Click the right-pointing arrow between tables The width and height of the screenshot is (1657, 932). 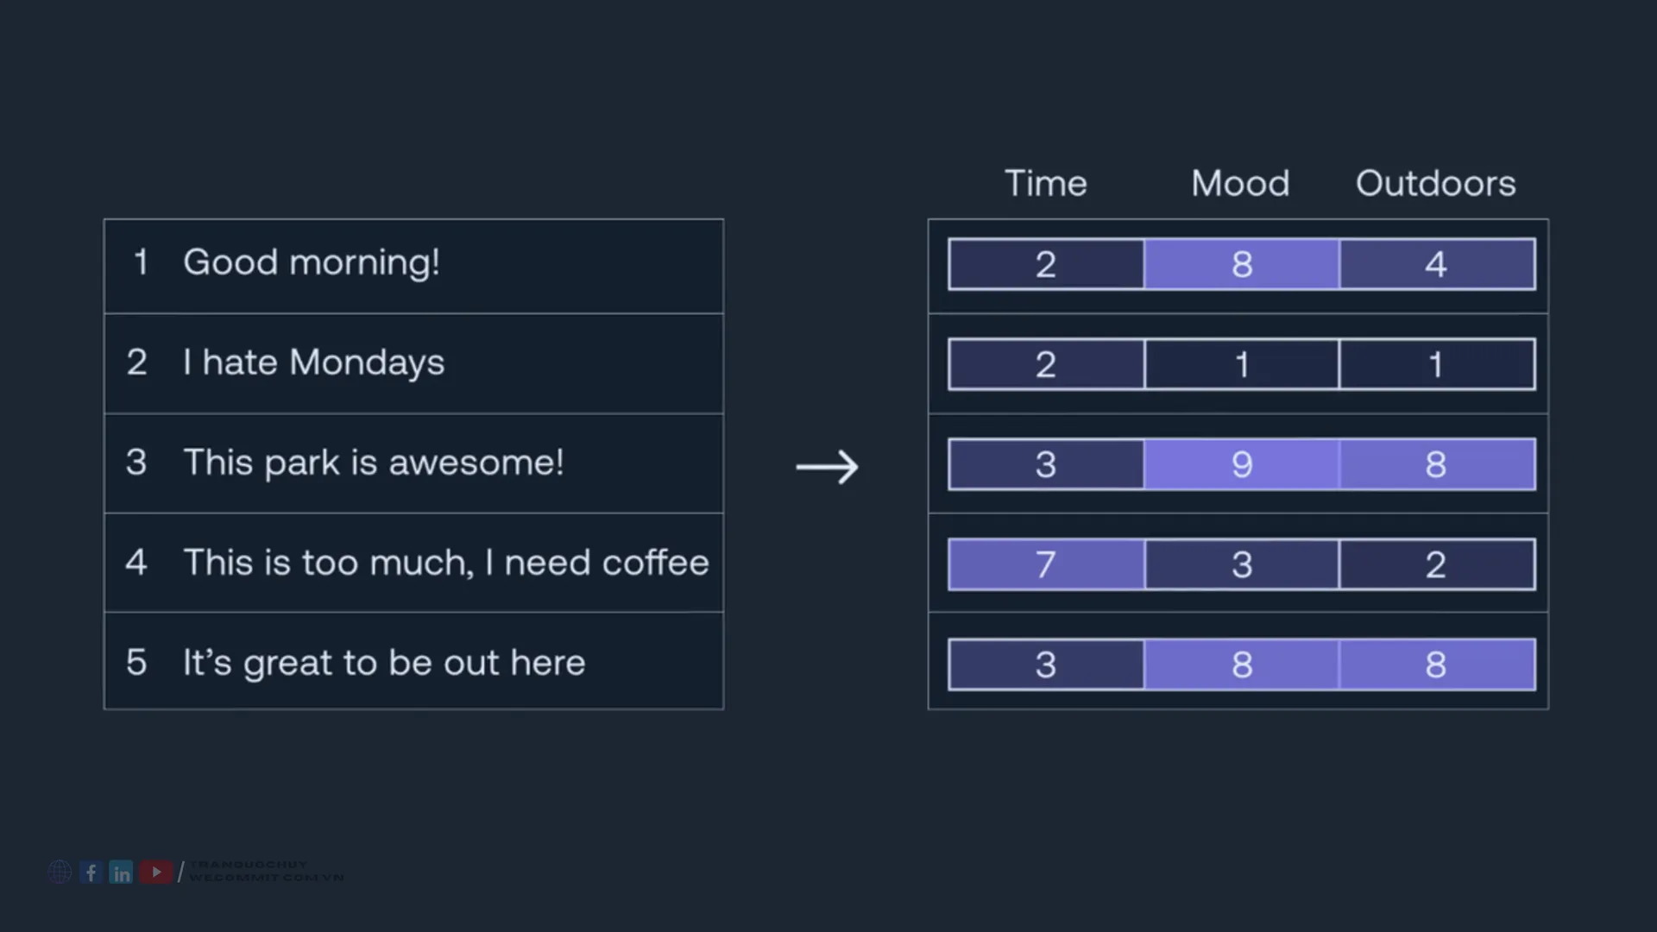pyautogui.click(x=827, y=467)
